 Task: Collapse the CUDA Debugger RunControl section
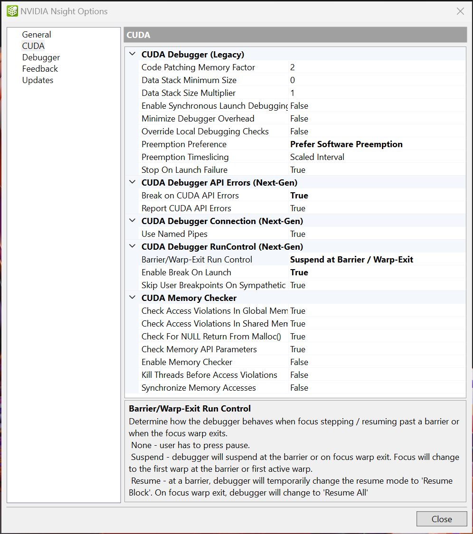point(132,246)
